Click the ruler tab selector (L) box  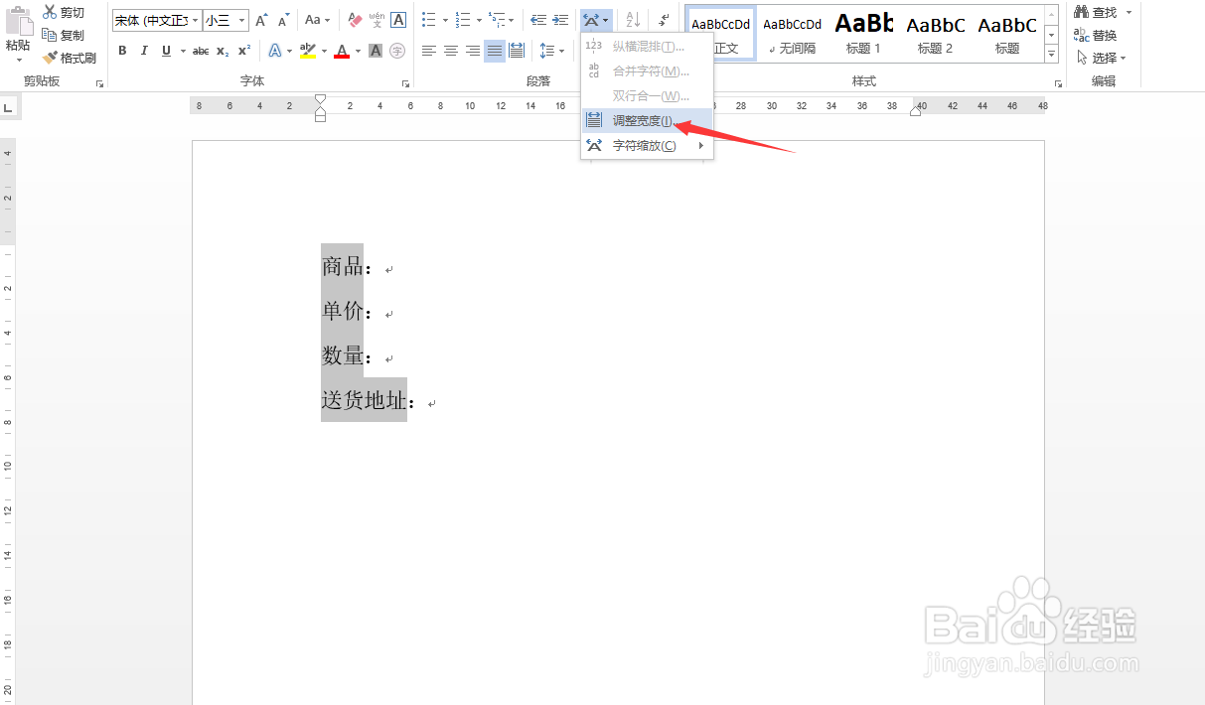(x=7, y=106)
